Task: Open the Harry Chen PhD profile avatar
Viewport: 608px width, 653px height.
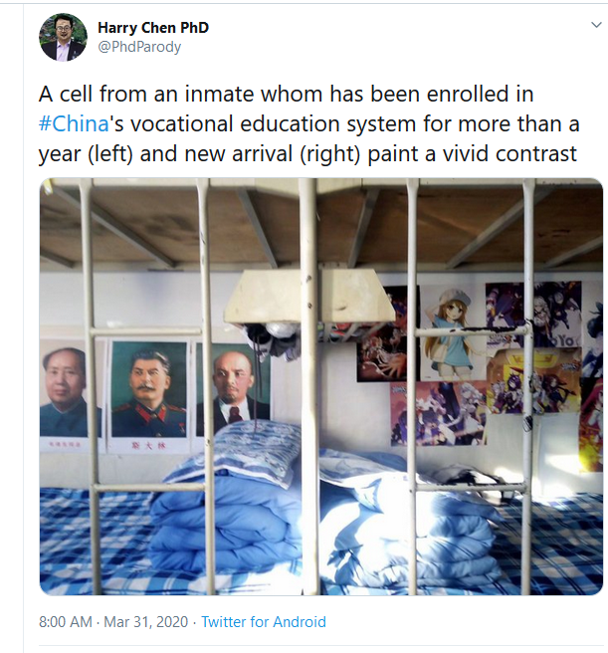Action: [63, 37]
